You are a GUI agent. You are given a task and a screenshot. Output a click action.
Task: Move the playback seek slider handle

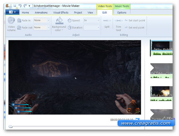10,127
